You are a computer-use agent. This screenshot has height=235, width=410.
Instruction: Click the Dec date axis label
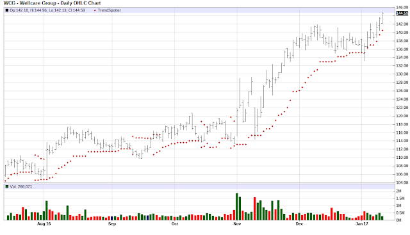[299, 223]
